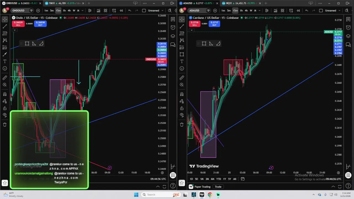The width and height of the screenshot is (354, 199).
Task: Open the object tree layers panel in ADAUSD window
Action: pos(348,36)
